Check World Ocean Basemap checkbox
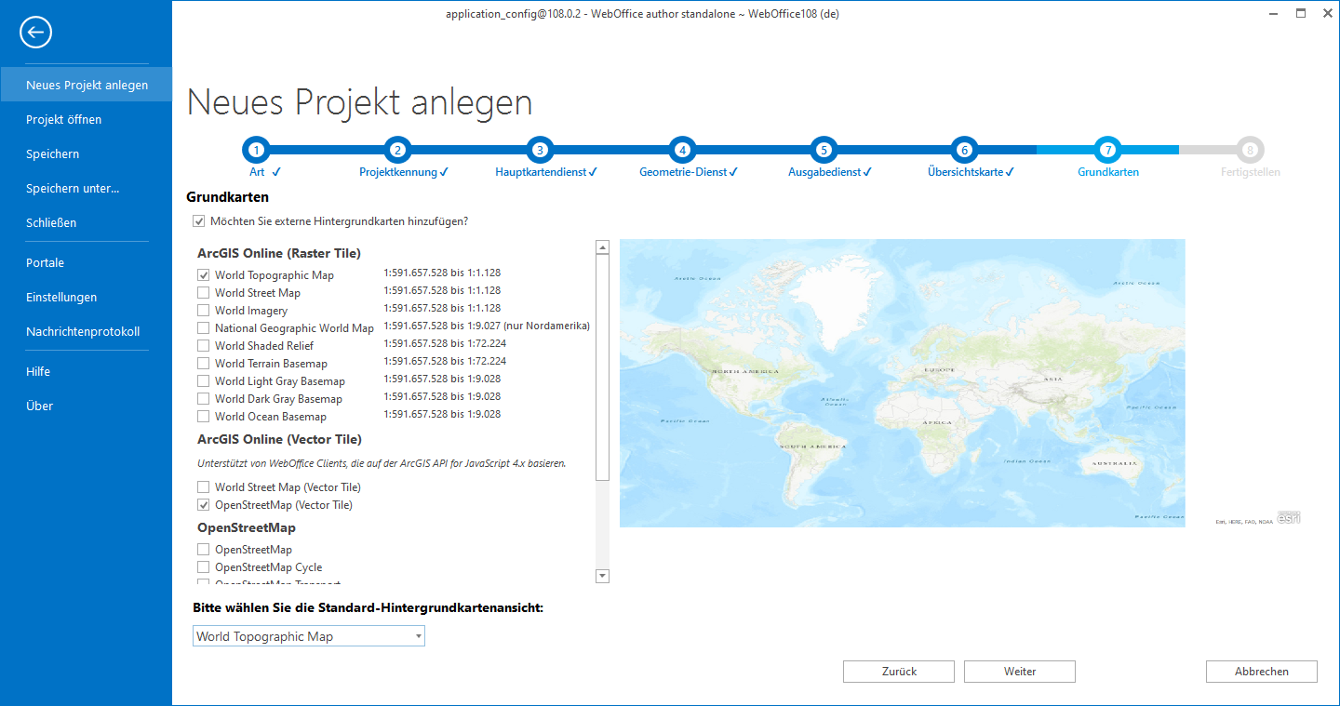Image resolution: width=1340 pixels, height=706 pixels. point(204,417)
